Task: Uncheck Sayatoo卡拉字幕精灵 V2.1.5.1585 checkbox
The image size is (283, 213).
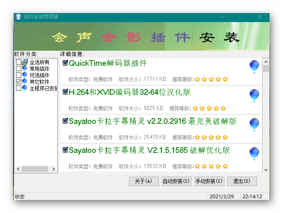Action: [65, 150]
